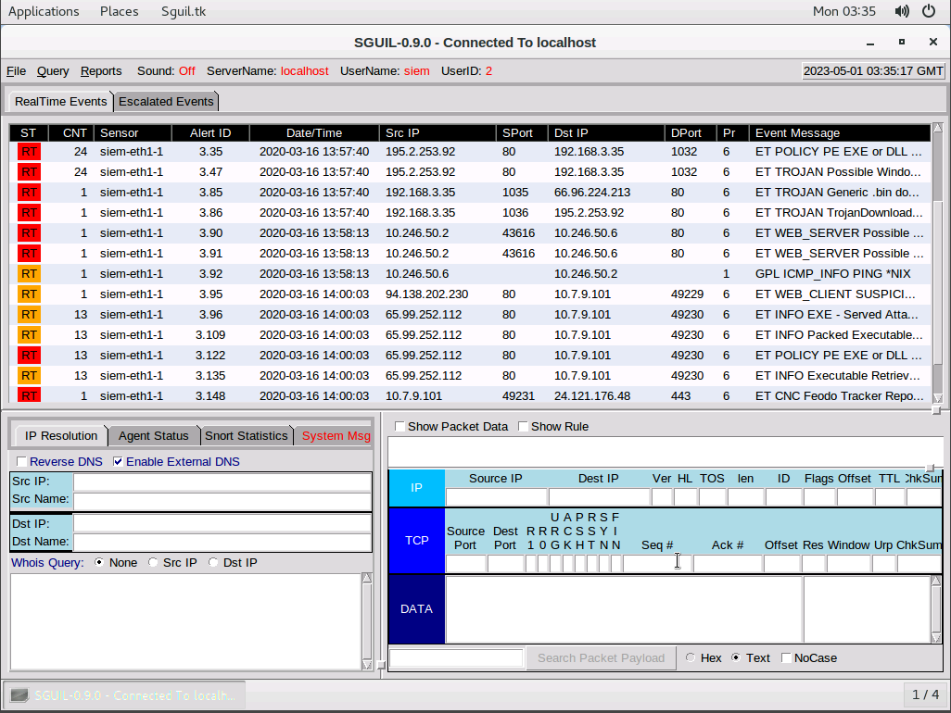Click the TCP Source Port field
The image size is (951, 713).
coord(466,563)
